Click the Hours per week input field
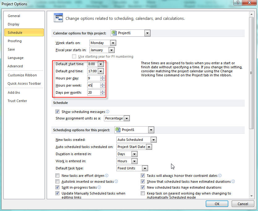Viewport: 258px width, 211px height. pyautogui.click(x=94, y=85)
